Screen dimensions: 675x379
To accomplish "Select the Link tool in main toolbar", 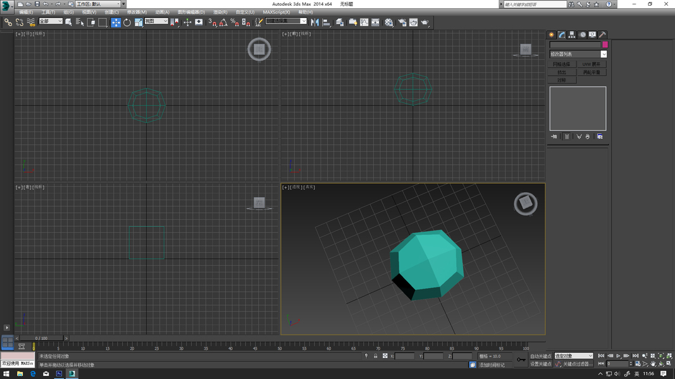I will point(8,22).
